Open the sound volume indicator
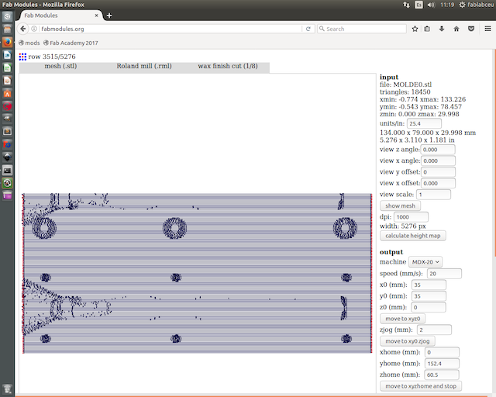This screenshot has height=397, width=496. click(431, 5)
